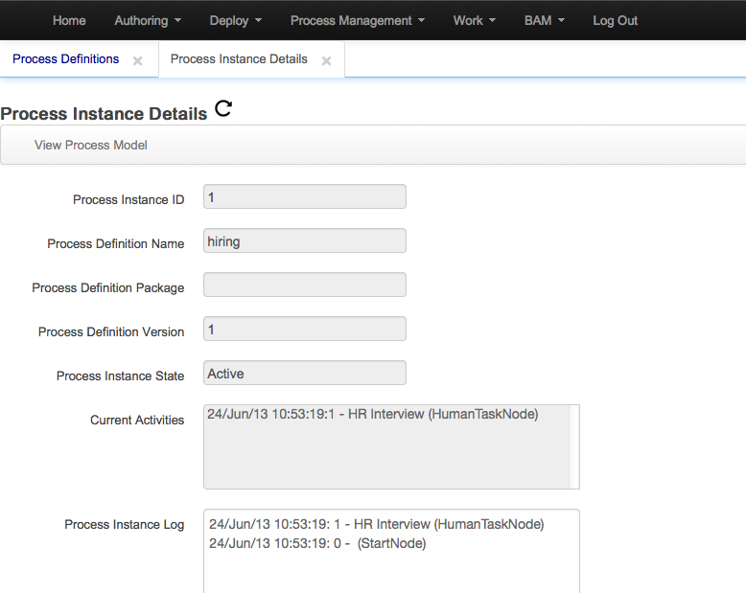
Task: Close the Process Definitions tab
Action: coord(137,60)
